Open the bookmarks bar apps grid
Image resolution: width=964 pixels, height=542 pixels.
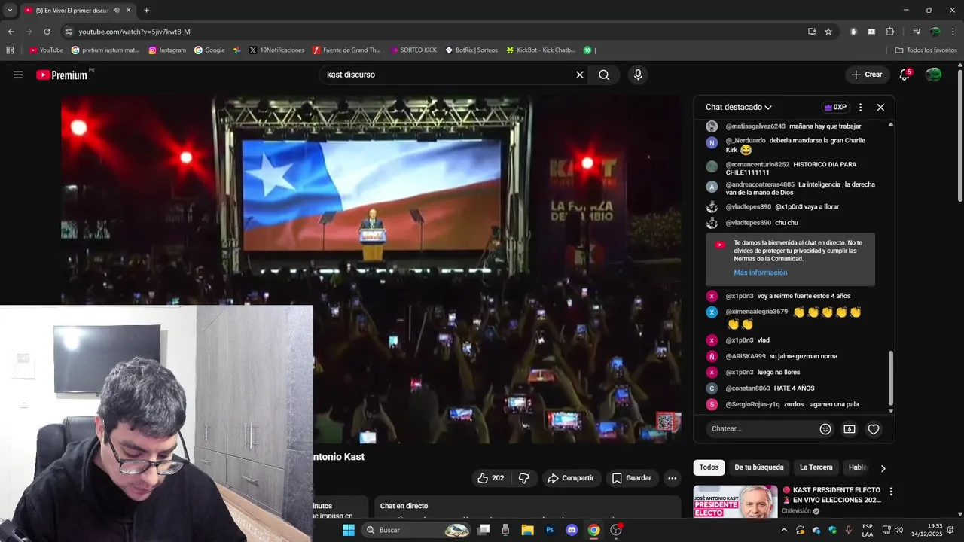pyautogui.click(x=10, y=50)
